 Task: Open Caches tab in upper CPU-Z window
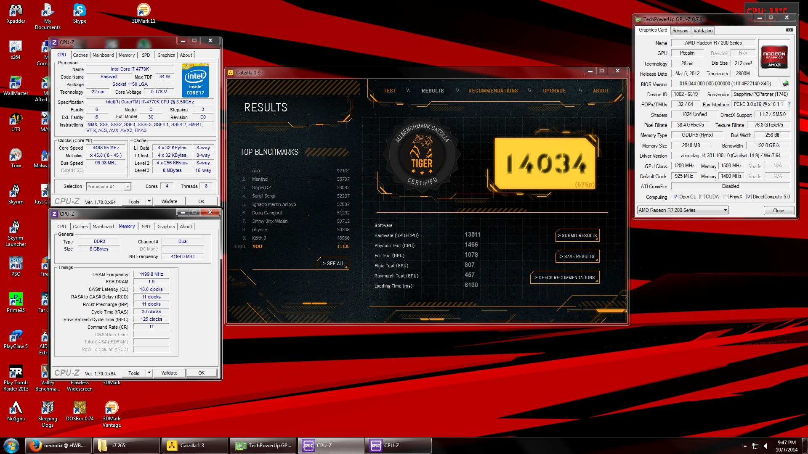(80, 55)
